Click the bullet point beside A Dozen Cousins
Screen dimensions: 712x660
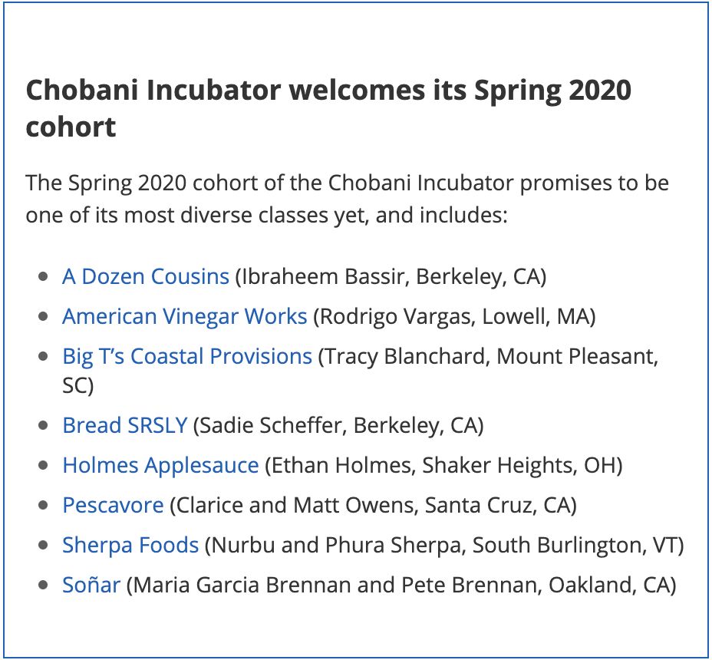click(44, 276)
